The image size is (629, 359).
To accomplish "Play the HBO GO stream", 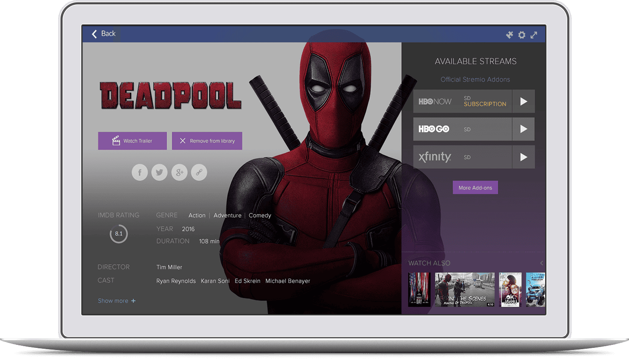I will (523, 129).
